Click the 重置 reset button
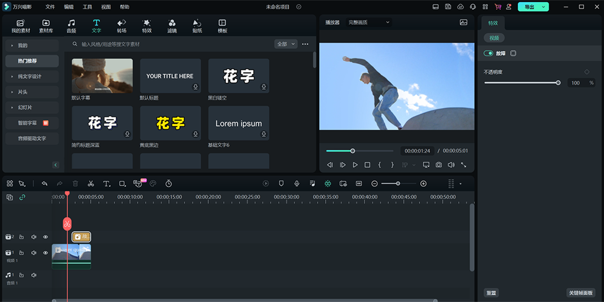This screenshot has height=302, width=604. (x=491, y=292)
